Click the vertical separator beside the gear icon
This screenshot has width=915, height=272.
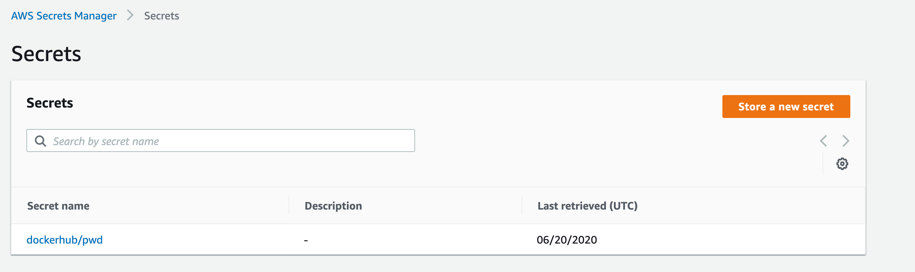coord(823,163)
